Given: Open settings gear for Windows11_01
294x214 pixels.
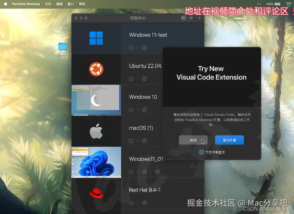Looking at the screenshot, I should 144,172.
